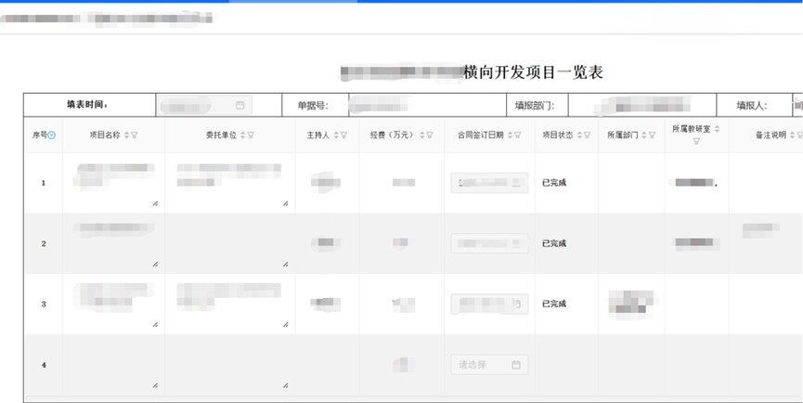This screenshot has width=803, height=403.
Task: Click filter icon for 经费（万元） column
Action: click(x=430, y=136)
